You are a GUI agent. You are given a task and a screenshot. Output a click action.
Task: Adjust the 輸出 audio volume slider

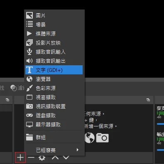[x=160, y=150]
